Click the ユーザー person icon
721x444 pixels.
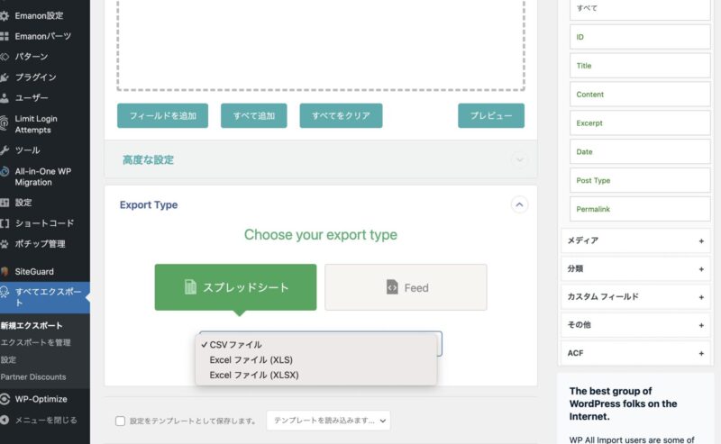tap(5, 98)
